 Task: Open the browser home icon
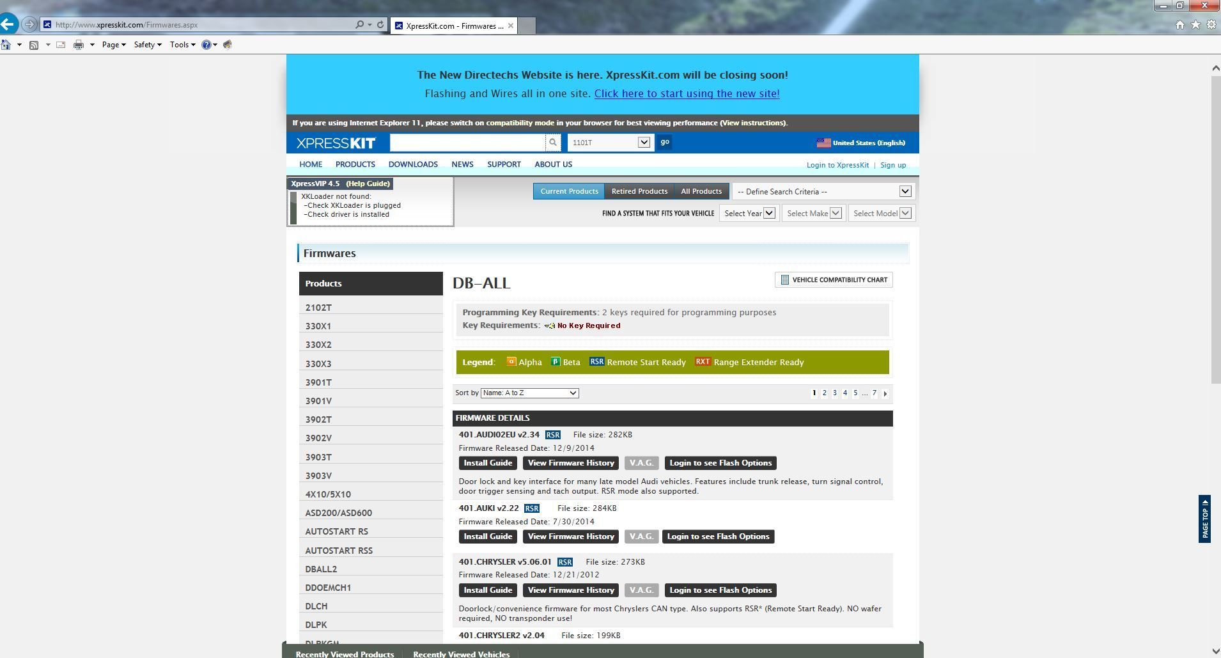[x=1180, y=25]
